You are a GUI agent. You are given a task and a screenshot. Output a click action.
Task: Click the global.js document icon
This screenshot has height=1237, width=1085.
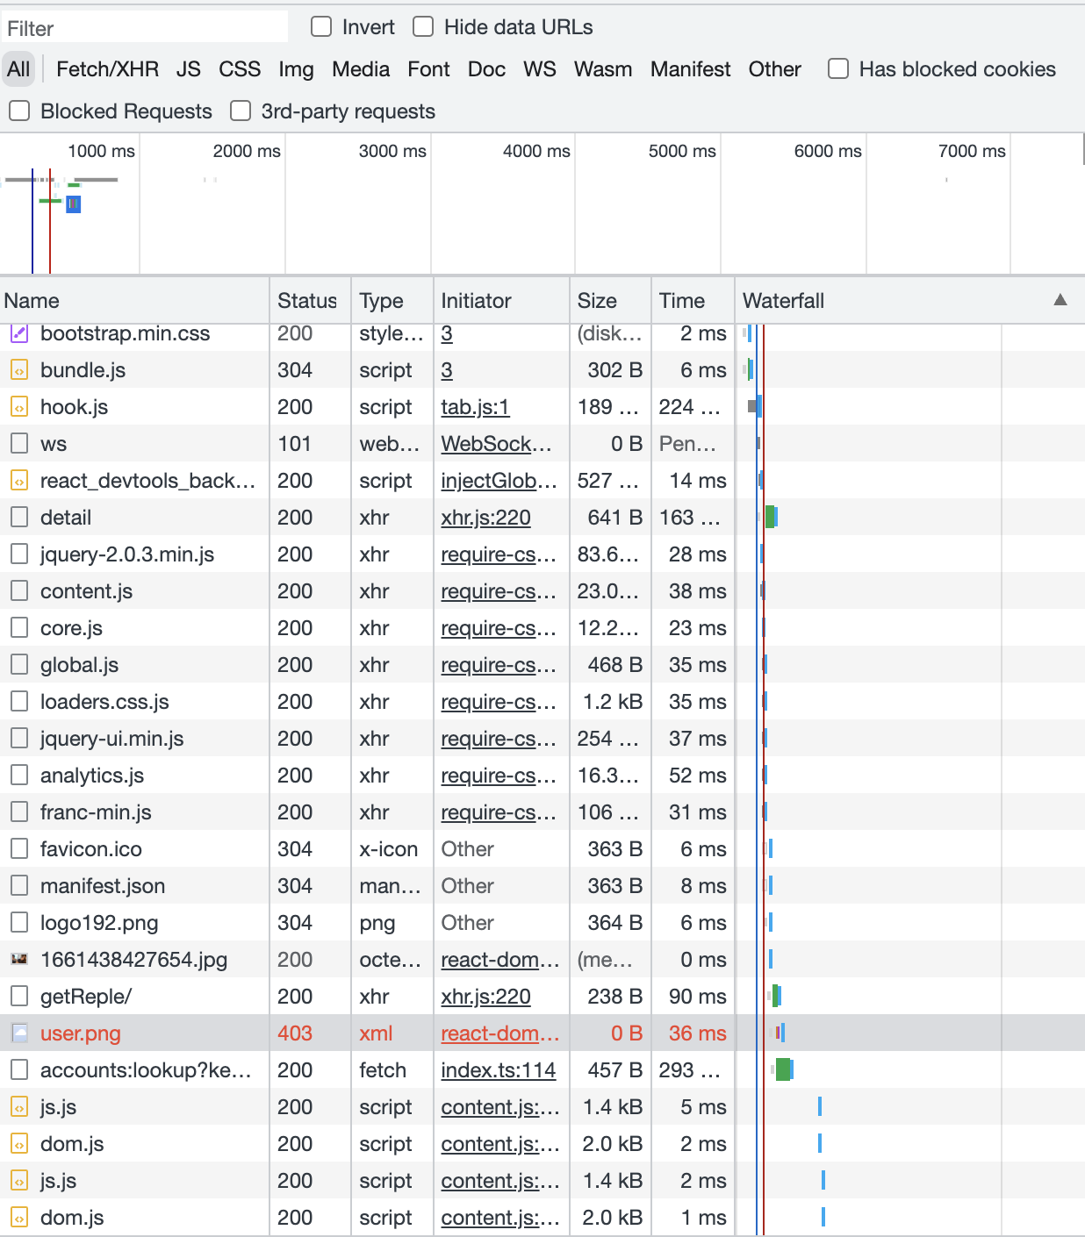coord(19,665)
